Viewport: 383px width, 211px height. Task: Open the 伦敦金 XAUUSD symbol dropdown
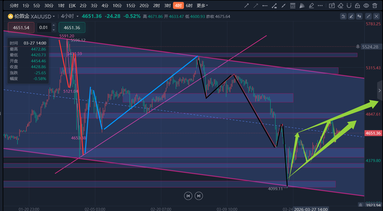(x=35, y=16)
